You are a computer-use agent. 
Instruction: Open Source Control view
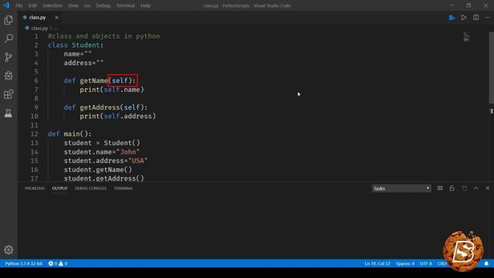pos(8,57)
